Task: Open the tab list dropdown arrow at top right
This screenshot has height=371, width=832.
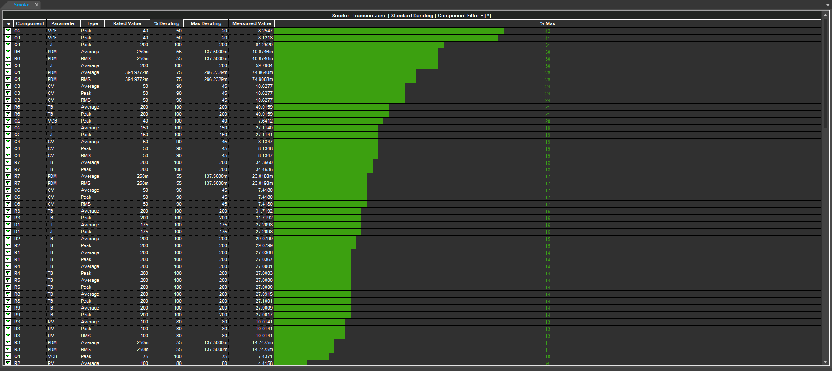Action: (828, 5)
